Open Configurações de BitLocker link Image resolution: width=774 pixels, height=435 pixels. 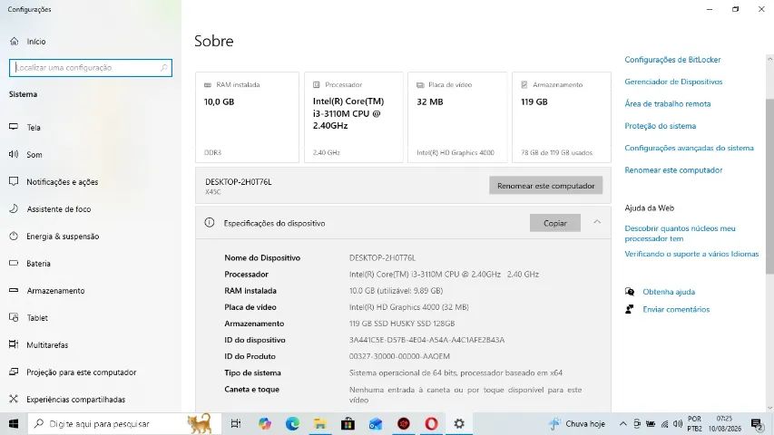pyautogui.click(x=672, y=60)
